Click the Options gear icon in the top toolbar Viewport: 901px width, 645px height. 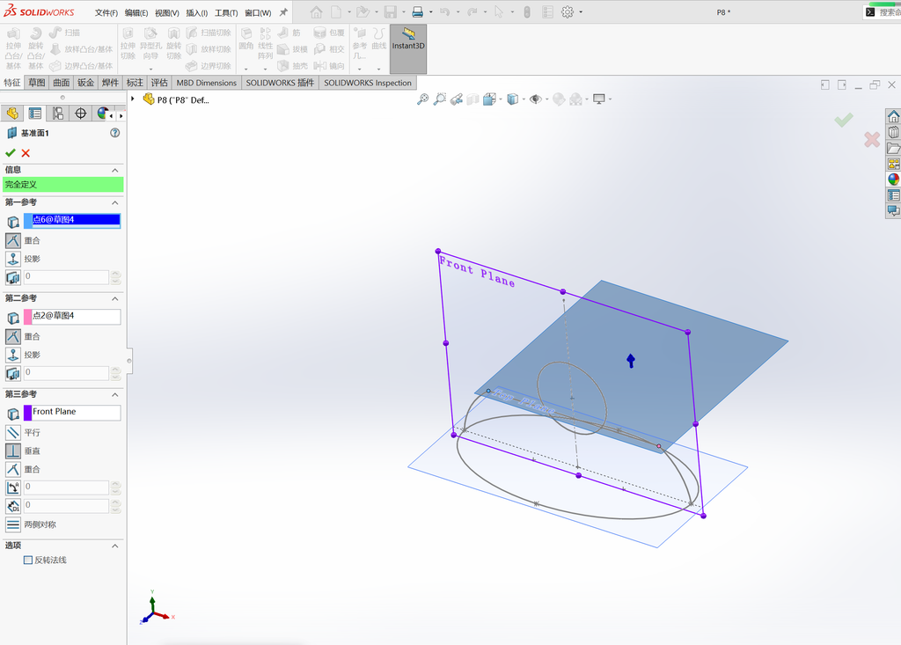coord(568,12)
